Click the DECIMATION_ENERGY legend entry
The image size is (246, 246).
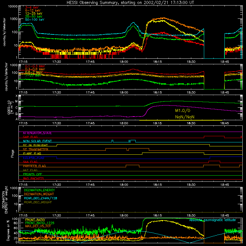tap(39, 190)
